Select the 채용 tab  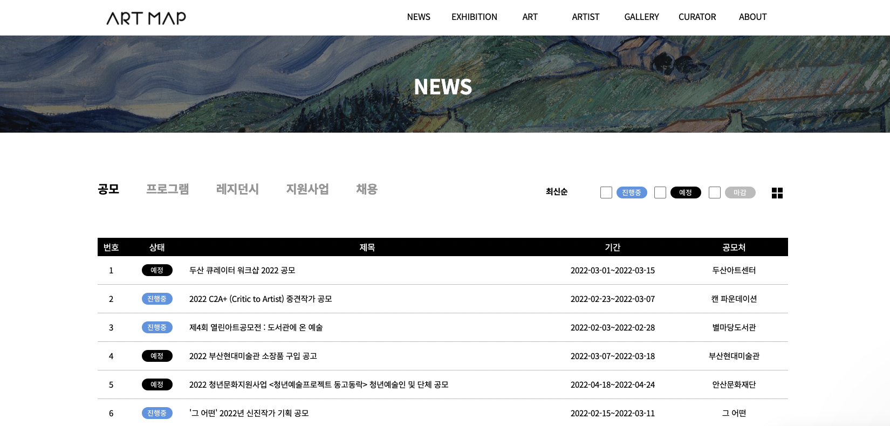[x=367, y=189]
